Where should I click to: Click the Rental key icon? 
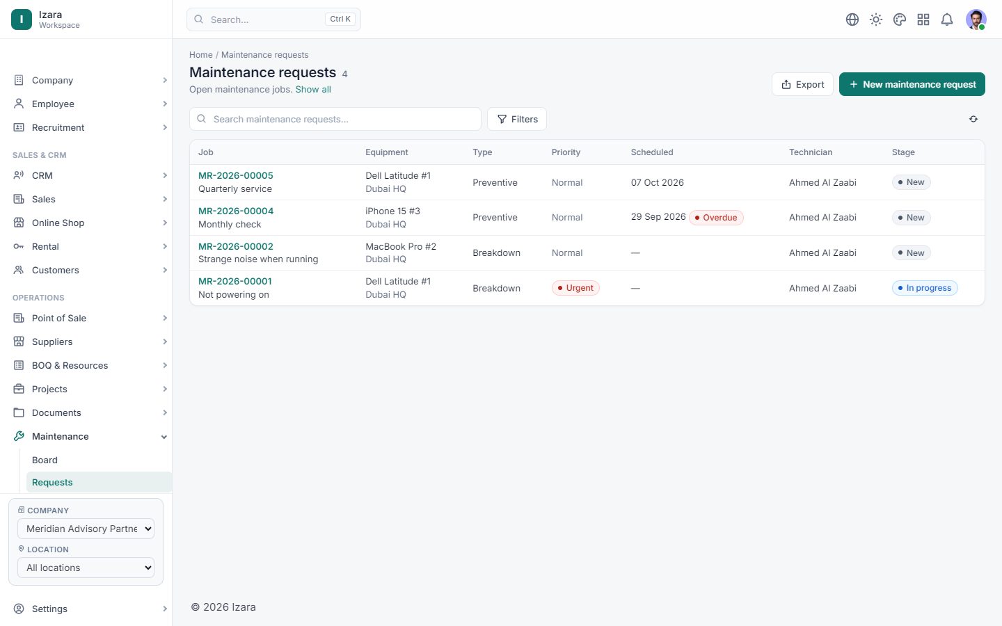tap(19, 246)
